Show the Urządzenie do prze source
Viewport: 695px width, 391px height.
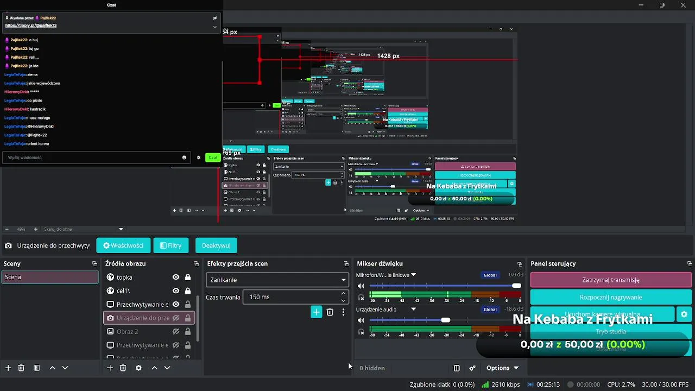176,318
